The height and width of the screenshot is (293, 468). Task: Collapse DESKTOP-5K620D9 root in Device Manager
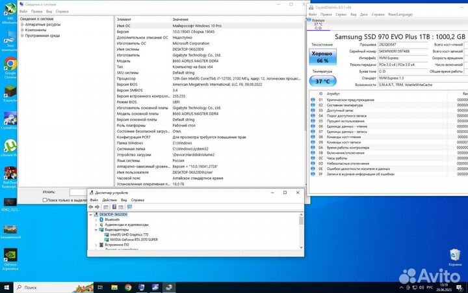[91, 215]
